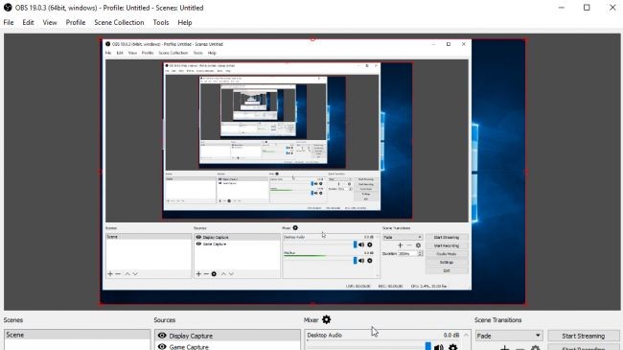The height and width of the screenshot is (350, 623).
Task: Open the Tools menu in main window
Action: 161,22
